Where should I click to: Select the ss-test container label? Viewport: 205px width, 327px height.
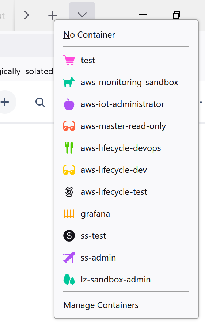click(x=94, y=236)
